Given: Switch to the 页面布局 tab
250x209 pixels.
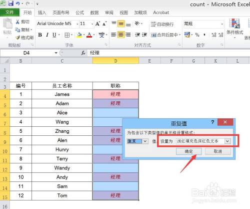Looking at the screenshot, I should tap(61, 13).
